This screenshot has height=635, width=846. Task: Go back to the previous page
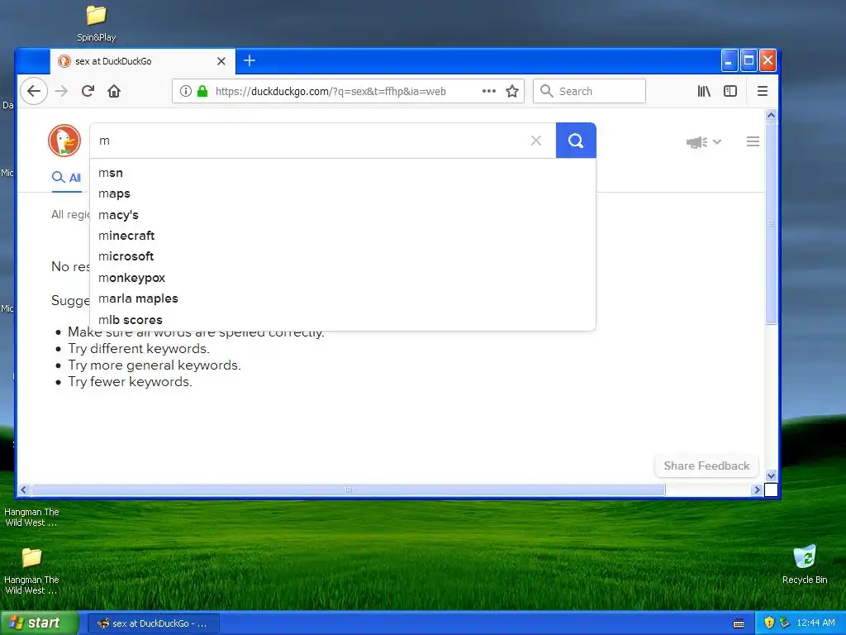coord(34,91)
